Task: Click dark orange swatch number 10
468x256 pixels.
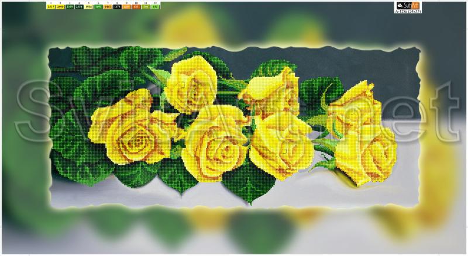Action: pyautogui.click(x=136, y=6)
